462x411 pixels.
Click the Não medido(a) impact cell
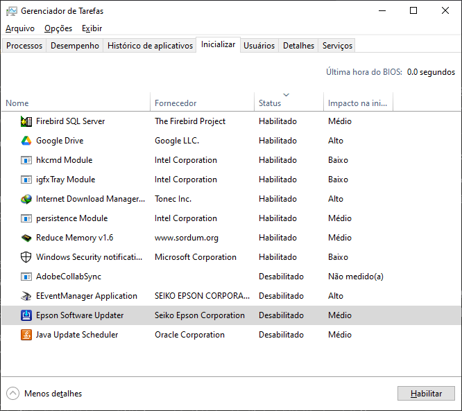coord(356,277)
